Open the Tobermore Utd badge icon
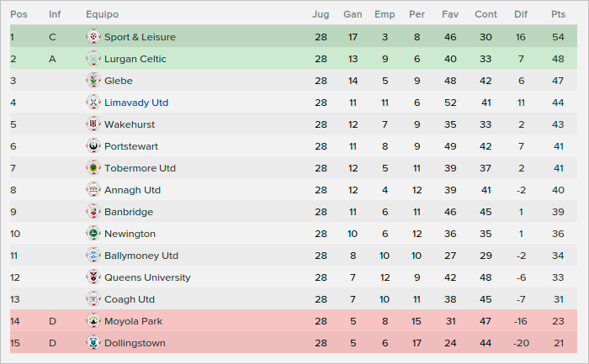Screen dimensions: 589x364 click(x=93, y=168)
